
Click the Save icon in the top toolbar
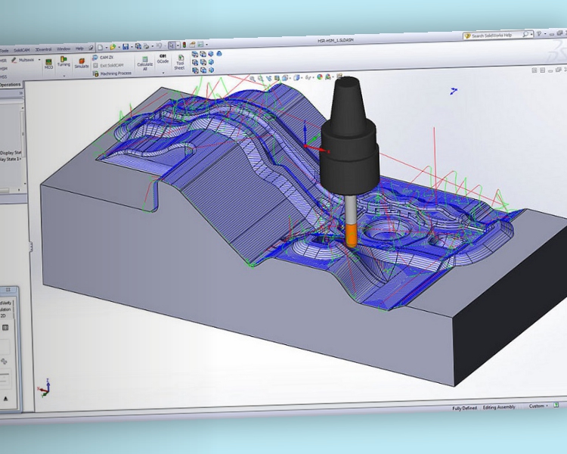[125, 47]
